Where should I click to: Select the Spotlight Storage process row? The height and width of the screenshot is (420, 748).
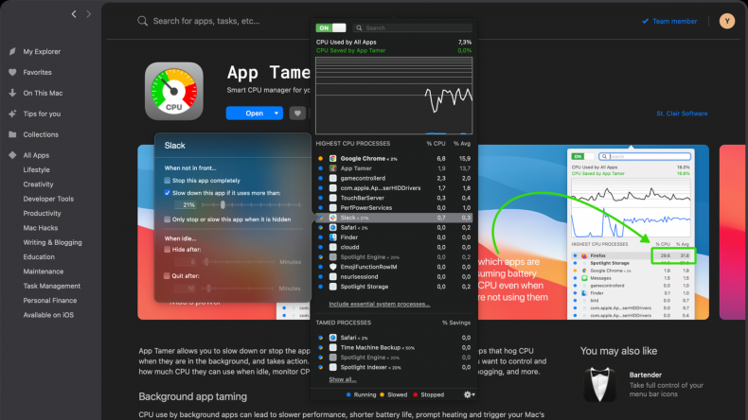(394, 287)
